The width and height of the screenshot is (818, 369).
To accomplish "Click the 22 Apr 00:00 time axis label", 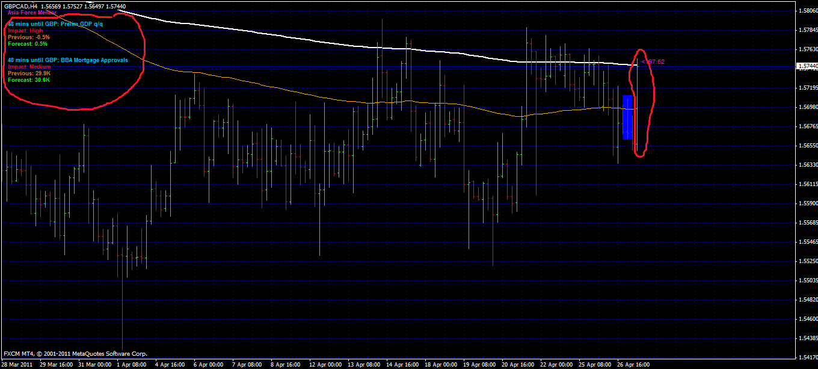I will click(x=557, y=365).
